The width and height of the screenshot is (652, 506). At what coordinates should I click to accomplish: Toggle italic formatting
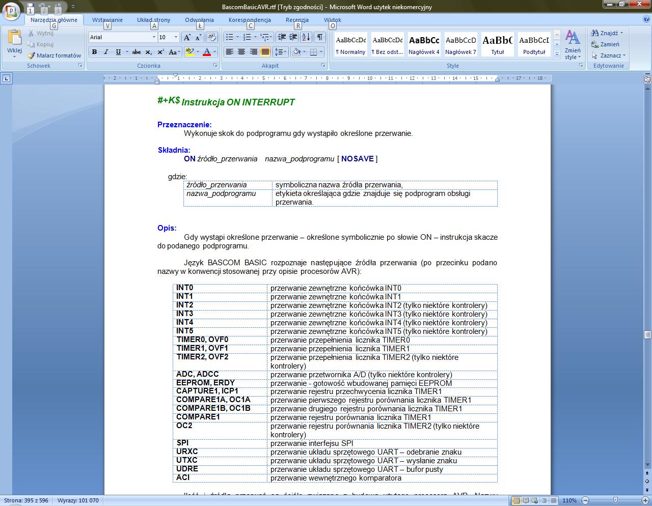(x=106, y=52)
